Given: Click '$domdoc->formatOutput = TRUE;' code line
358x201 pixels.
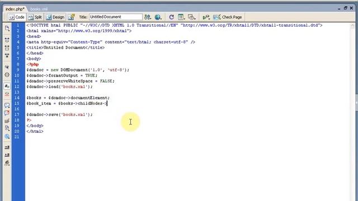Looking at the screenshot, I should tap(62, 76).
